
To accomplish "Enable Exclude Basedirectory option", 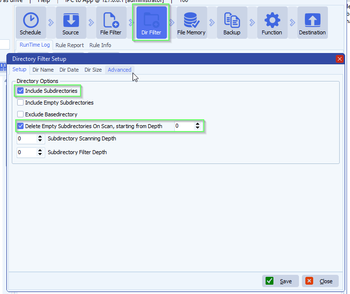I will (x=20, y=114).
